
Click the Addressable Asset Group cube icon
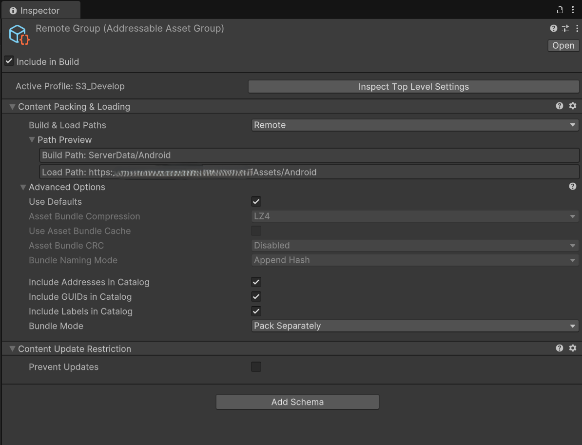[19, 35]
